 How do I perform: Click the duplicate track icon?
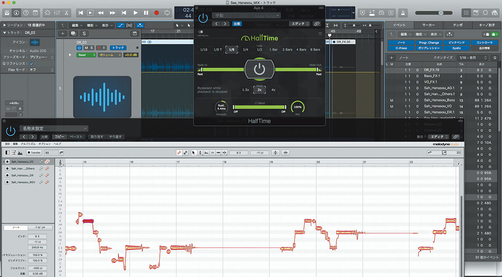[x=73, y=33]
